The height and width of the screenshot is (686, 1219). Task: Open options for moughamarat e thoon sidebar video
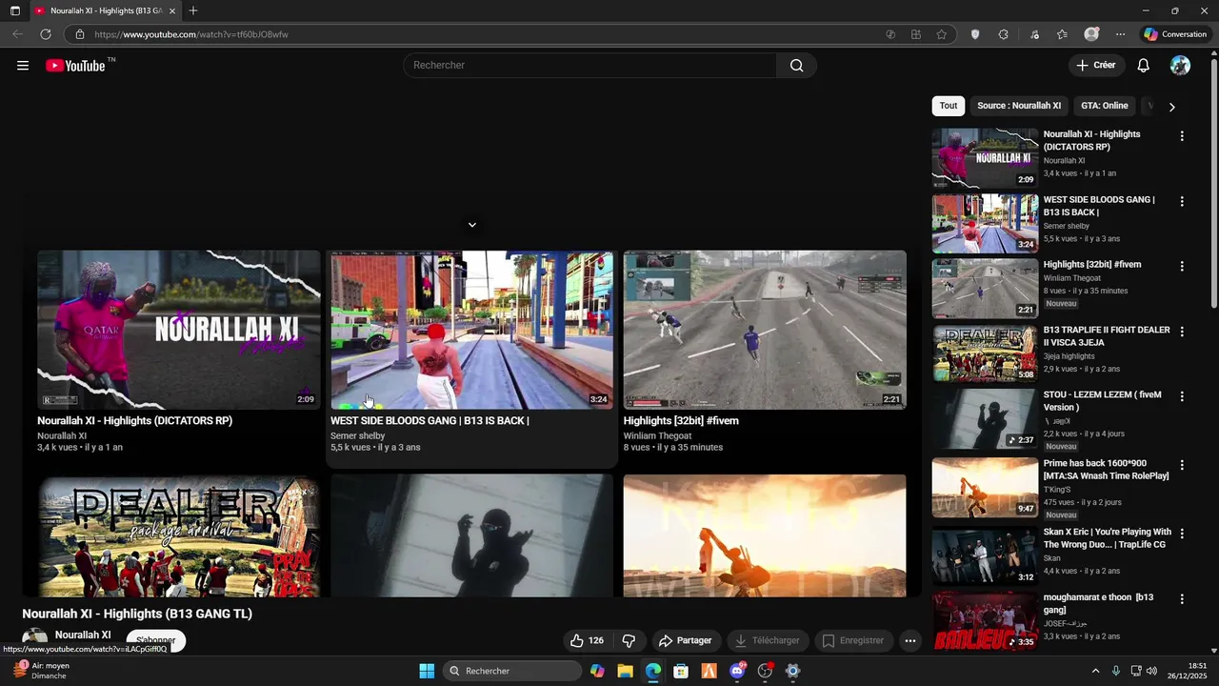click(1182, 599)
